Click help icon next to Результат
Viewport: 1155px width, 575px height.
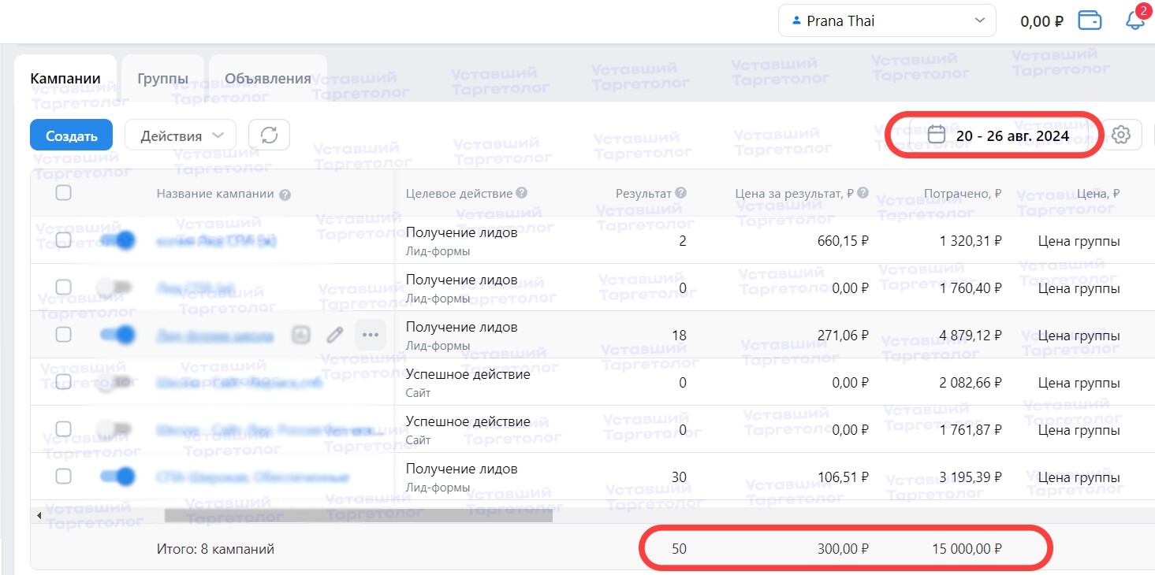coord(681,193)
